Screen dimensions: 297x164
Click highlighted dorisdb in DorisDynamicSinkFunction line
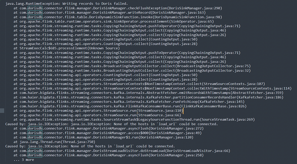point(35,17)
